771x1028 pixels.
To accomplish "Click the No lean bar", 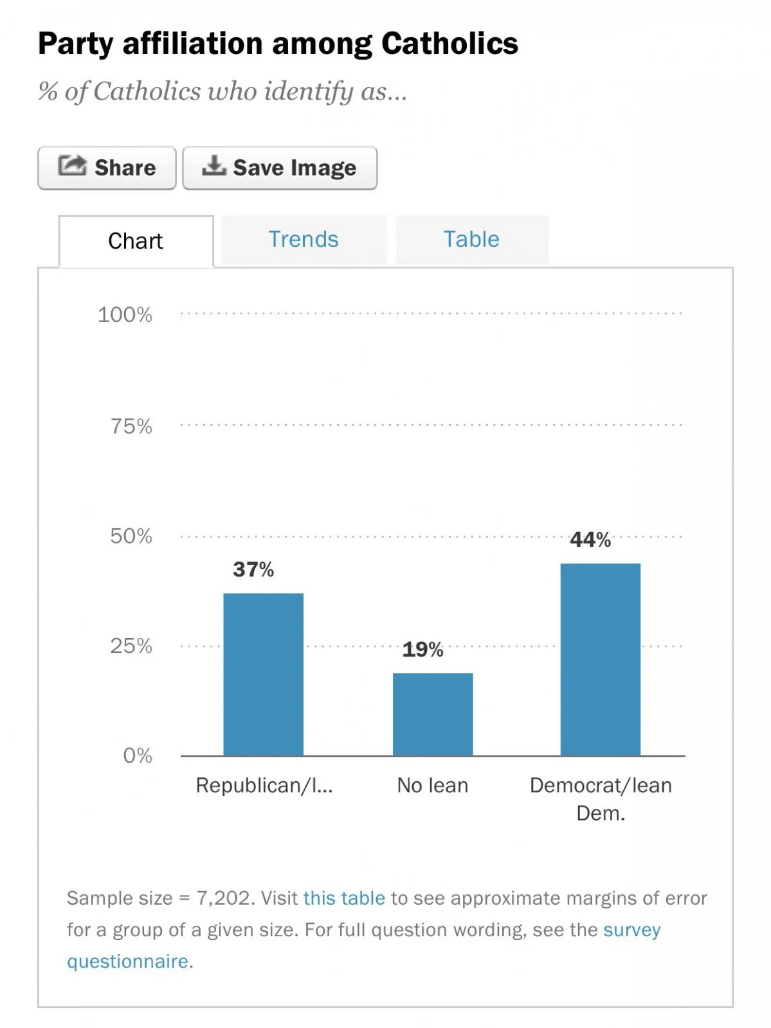I will click(433, 714).
